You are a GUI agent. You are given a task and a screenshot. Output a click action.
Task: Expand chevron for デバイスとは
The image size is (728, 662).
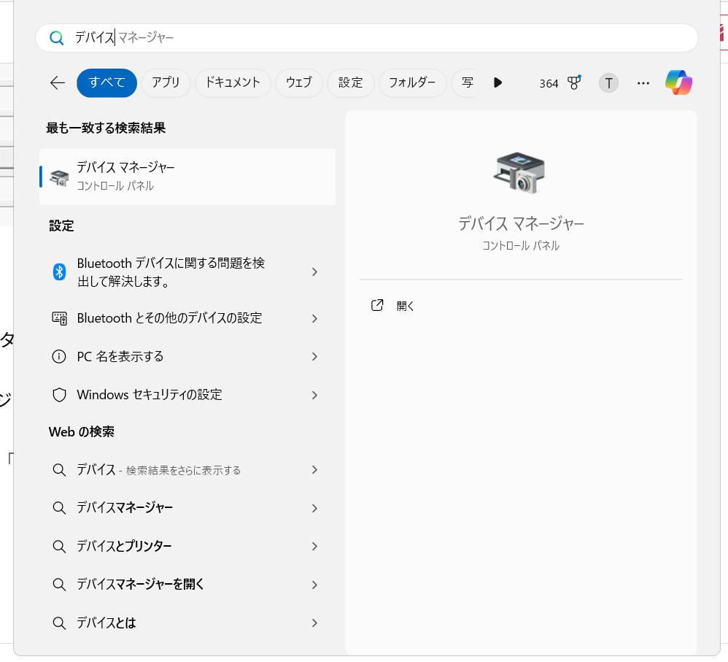315,623
